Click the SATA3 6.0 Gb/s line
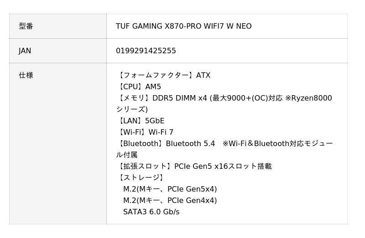Screen dimensions: 365x238 tap(151, 212)
